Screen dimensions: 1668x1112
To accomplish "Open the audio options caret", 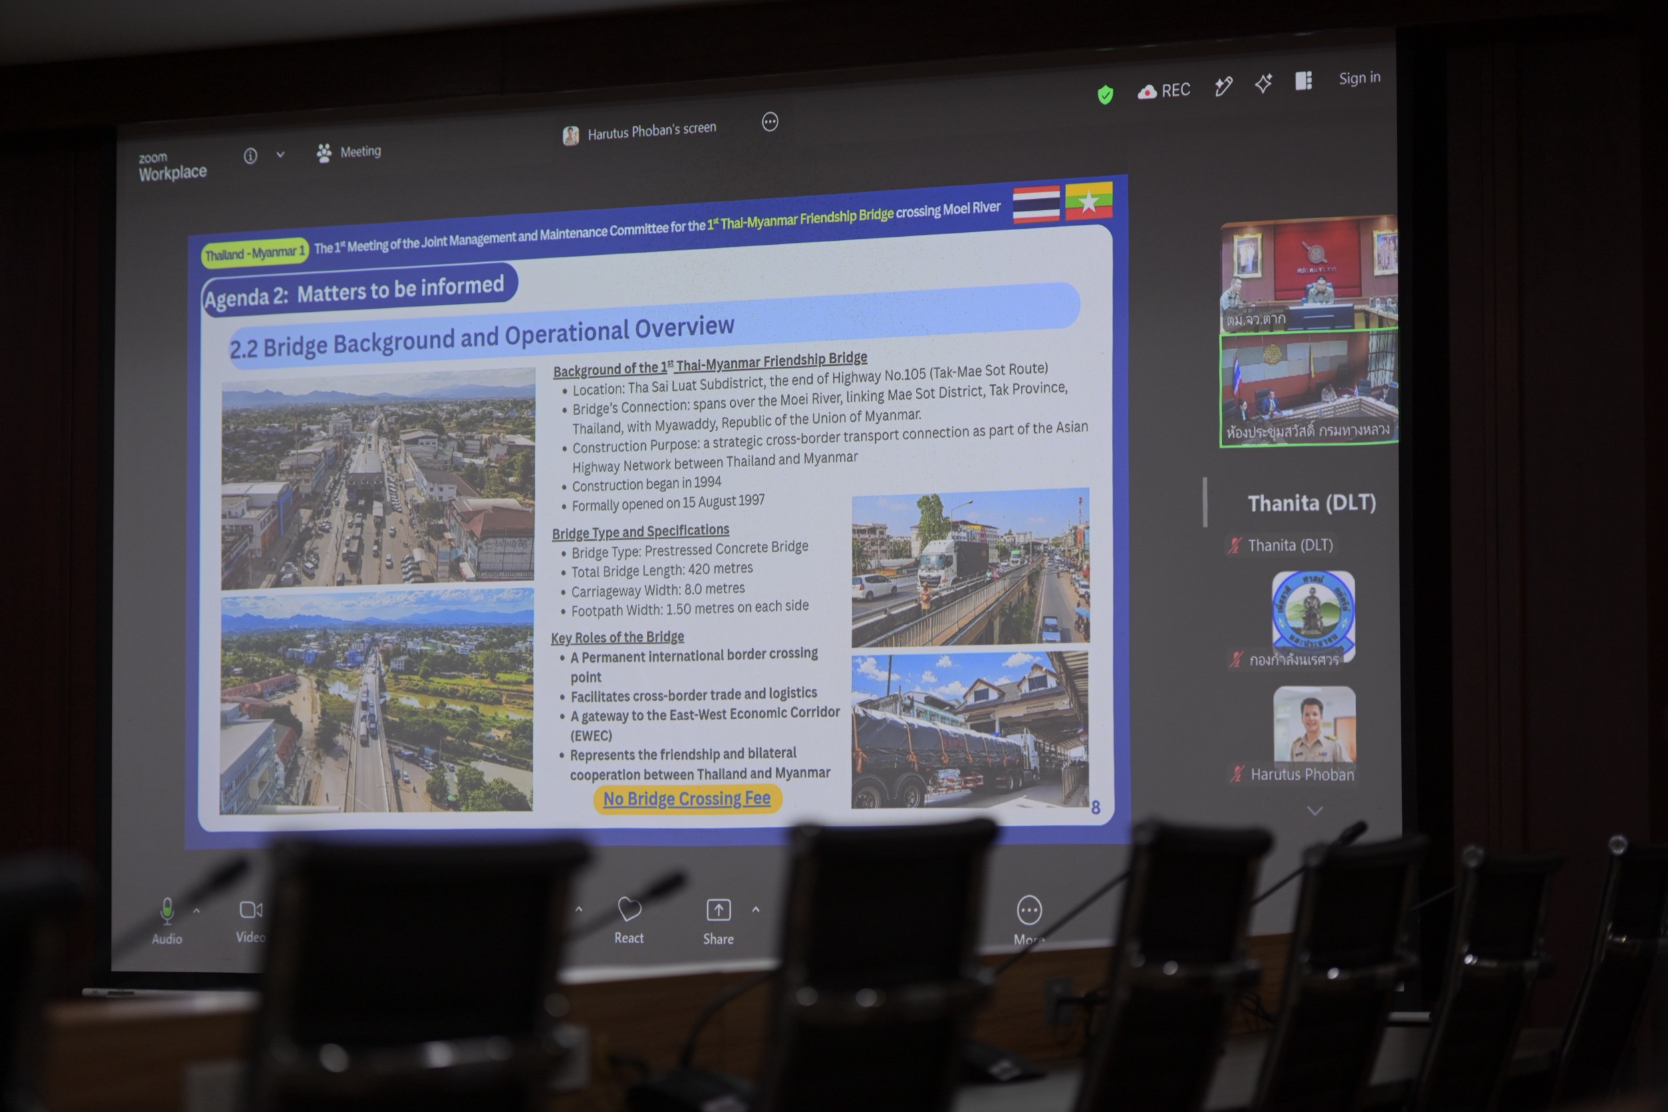I will (196, 910).
